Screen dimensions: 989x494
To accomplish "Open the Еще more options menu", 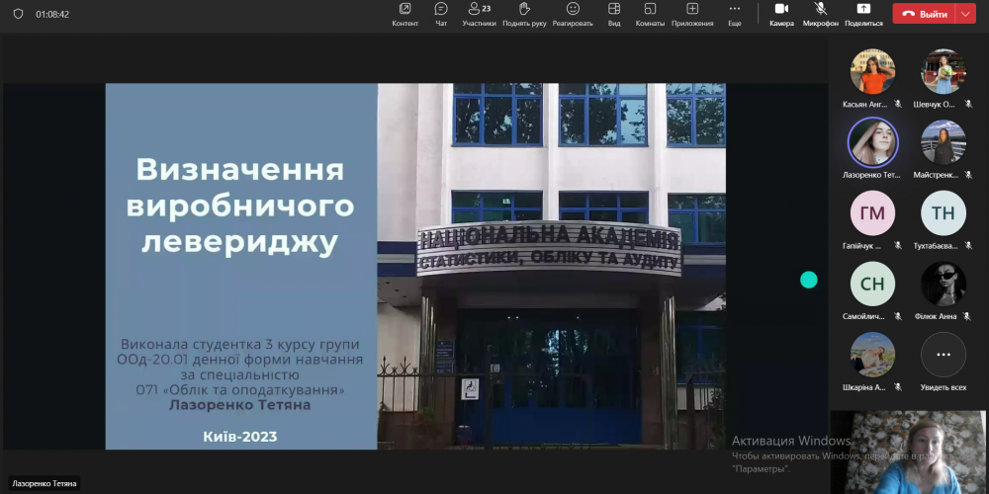I will click(x=734, y=14).
